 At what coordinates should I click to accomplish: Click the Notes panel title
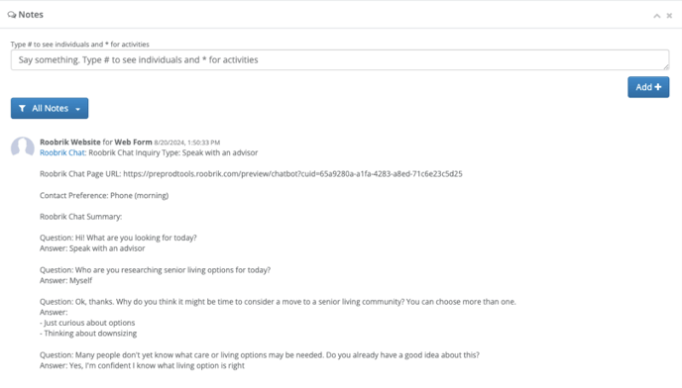(31, 15)
